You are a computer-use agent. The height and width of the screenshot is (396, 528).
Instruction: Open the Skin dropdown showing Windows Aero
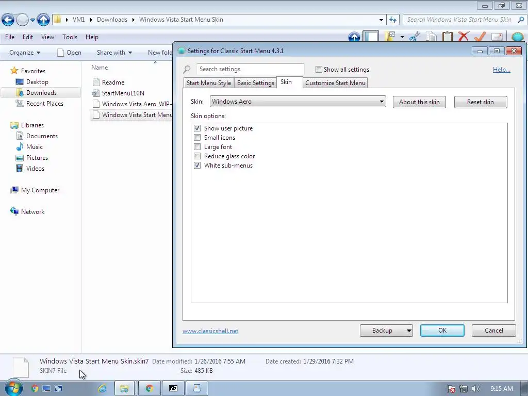[x=298, y=102]
